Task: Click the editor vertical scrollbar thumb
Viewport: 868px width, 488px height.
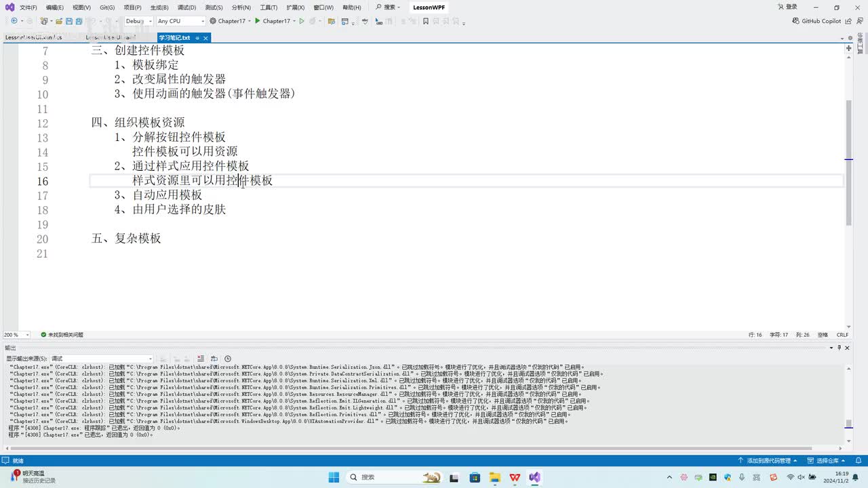Action: [848, 163]
